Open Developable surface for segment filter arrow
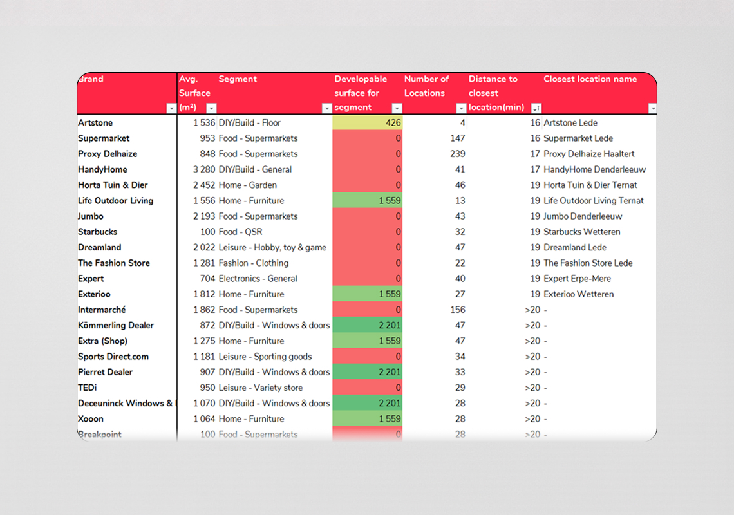 [397, 109]
